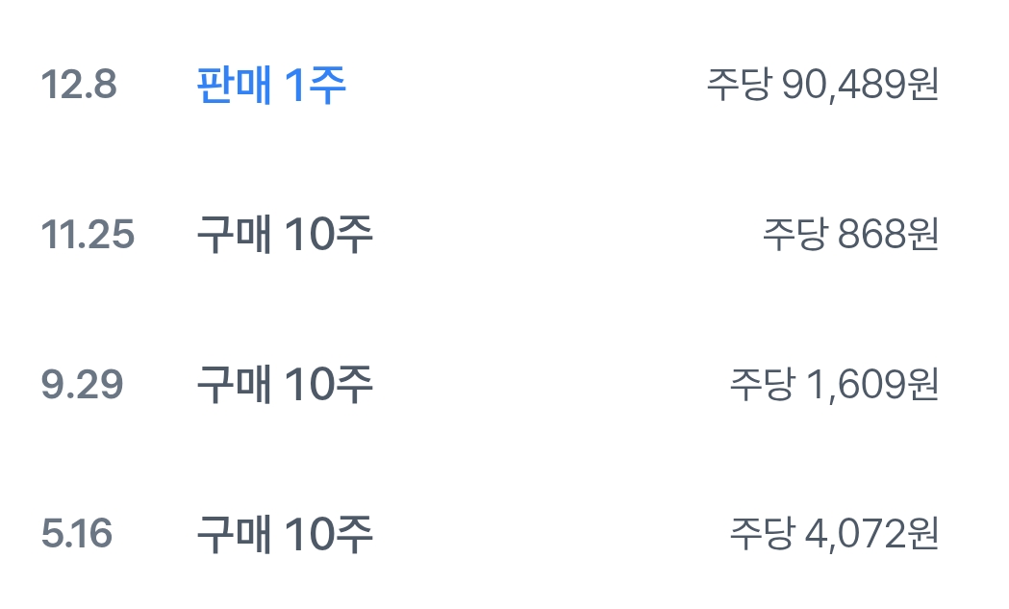Open the 구매 10주 entry dated 9.29

click(285, 386)
